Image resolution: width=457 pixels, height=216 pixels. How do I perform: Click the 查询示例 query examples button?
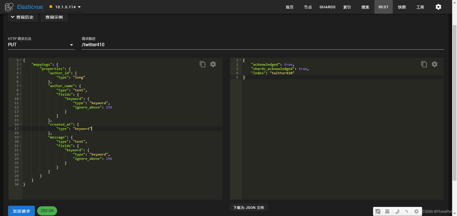coord(54,17)
